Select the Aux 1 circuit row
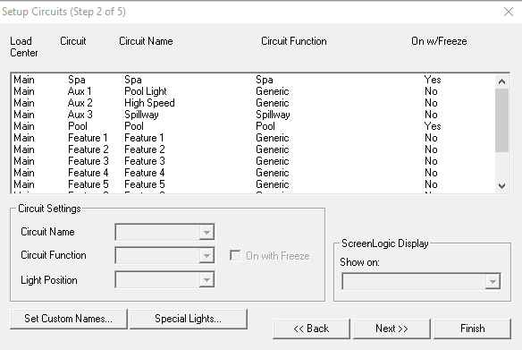The image size is (522, 350). (254, 91)
